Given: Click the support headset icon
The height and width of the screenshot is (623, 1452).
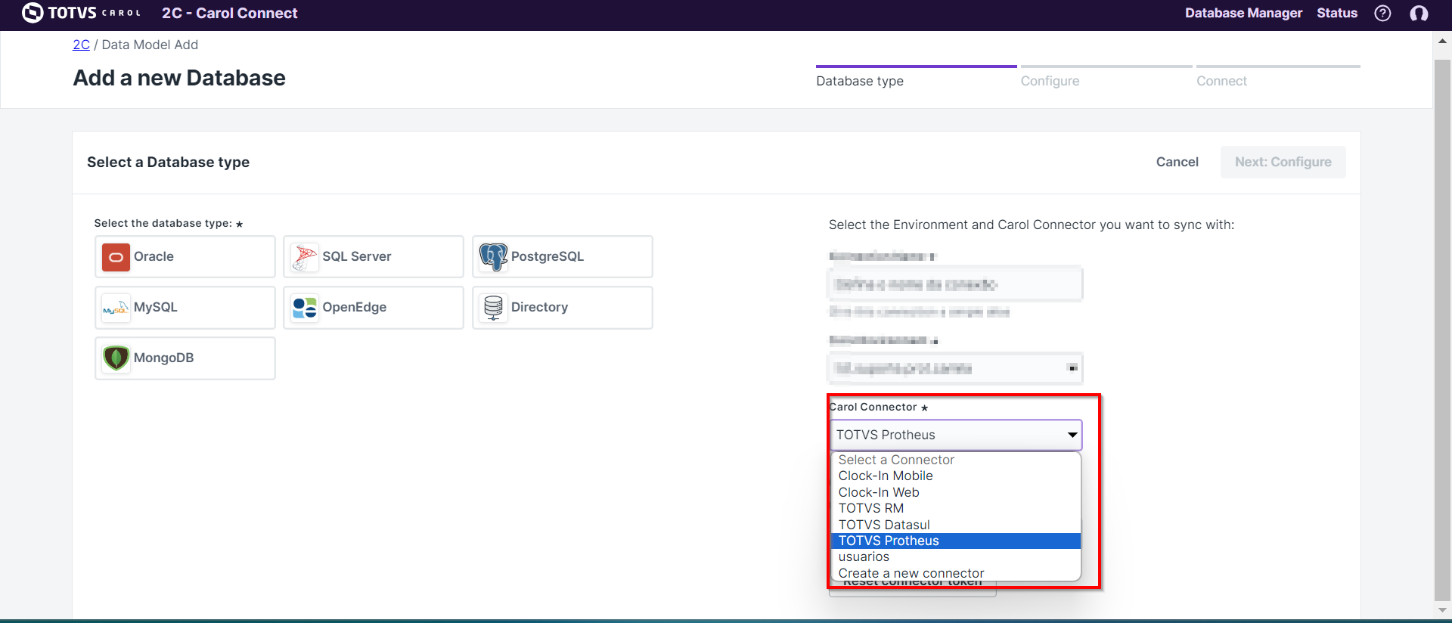Looking at the screenshot, I should pos(1419,14).
